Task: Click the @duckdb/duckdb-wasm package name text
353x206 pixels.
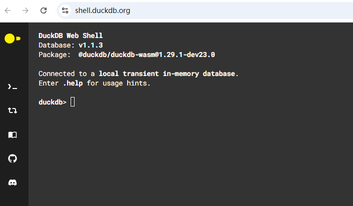Action: point(147,54)
